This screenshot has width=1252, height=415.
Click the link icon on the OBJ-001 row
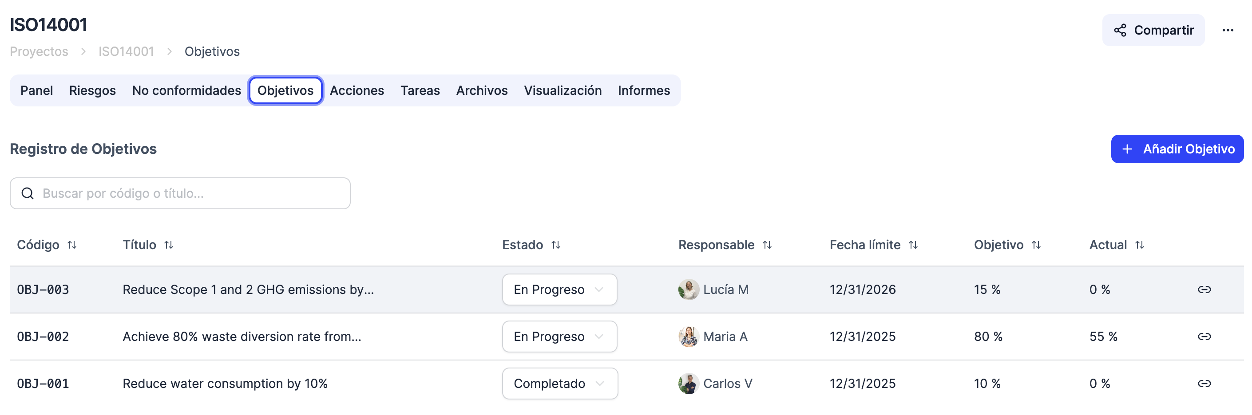(1206, 384)
